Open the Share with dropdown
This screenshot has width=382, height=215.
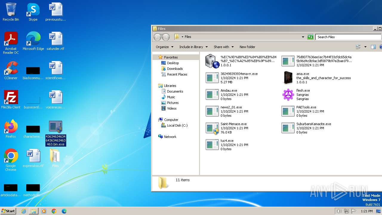(x=224, y=47)
